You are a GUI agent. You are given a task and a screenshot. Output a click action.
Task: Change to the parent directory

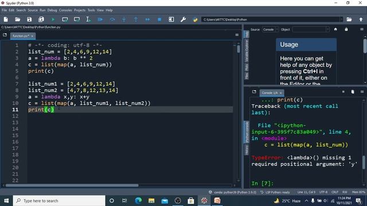pyautogui.click(x=361, y=19)
